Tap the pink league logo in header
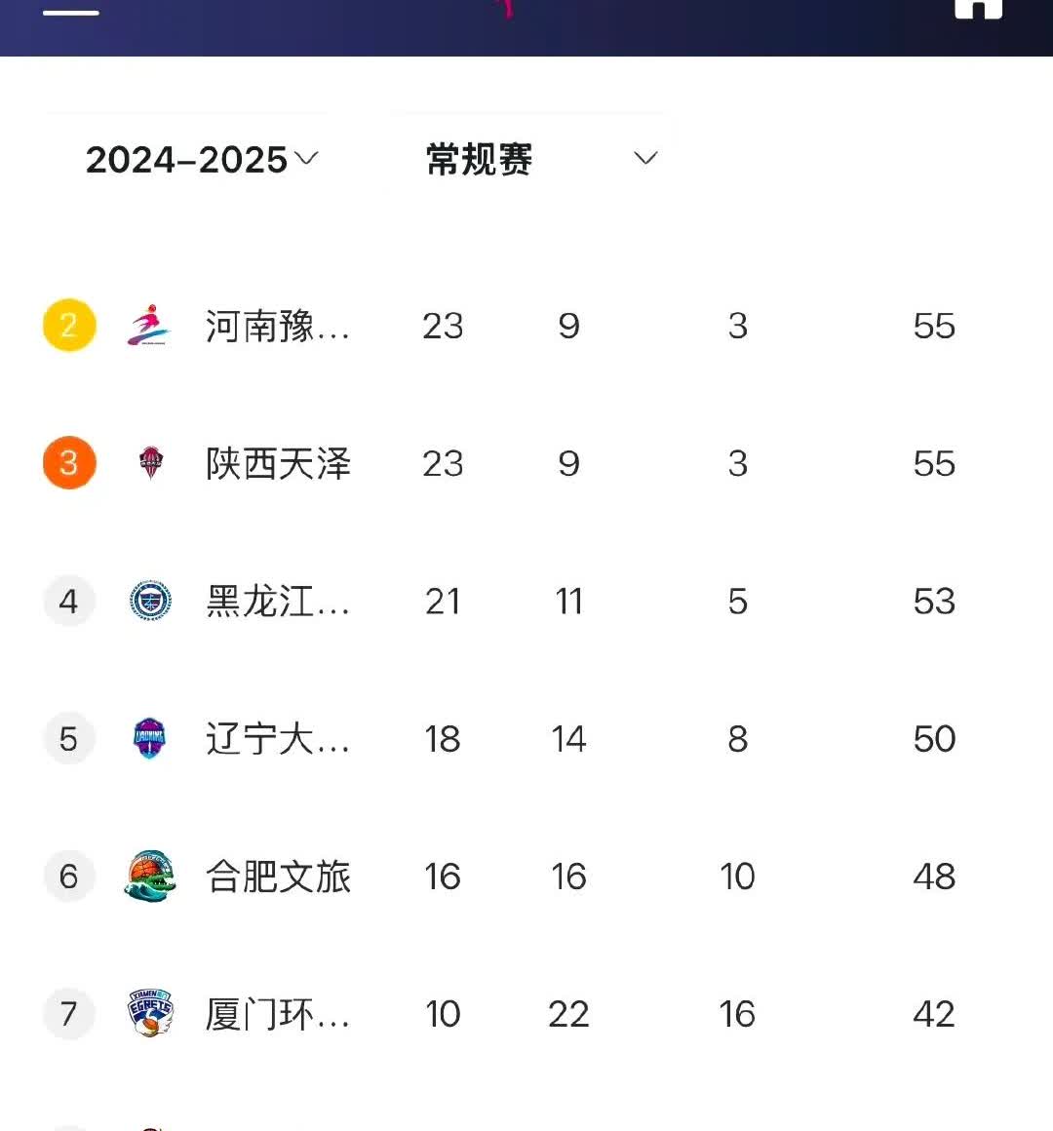Viewport: 1053px width, 1131px height. tap(507, 8)
